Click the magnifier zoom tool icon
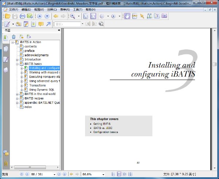Screen dimensions: 219x179 [73, 16]
